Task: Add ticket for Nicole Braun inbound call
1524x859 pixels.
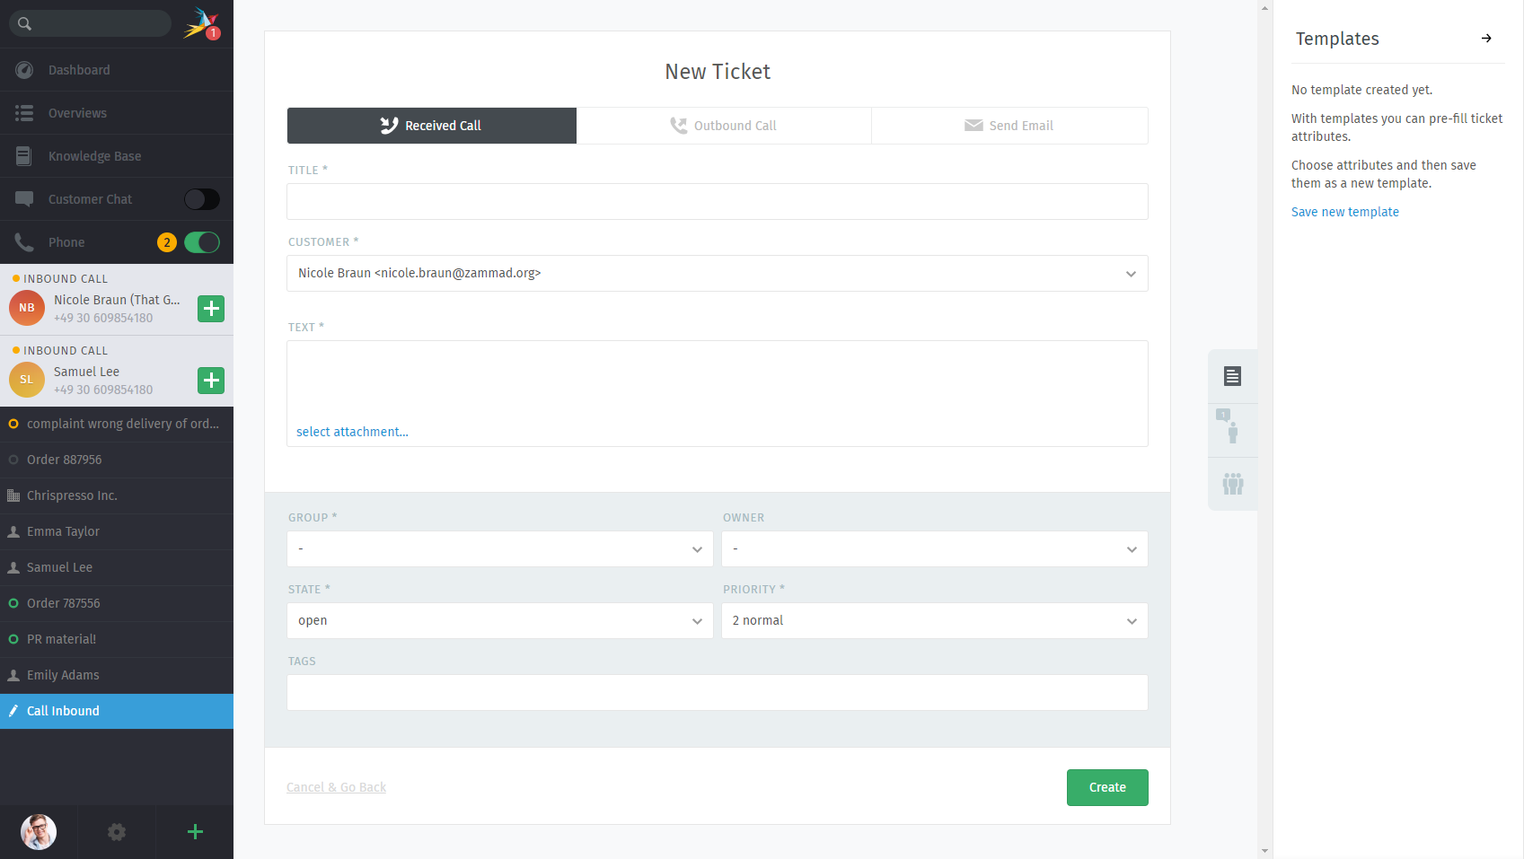Action: [211, 309]
